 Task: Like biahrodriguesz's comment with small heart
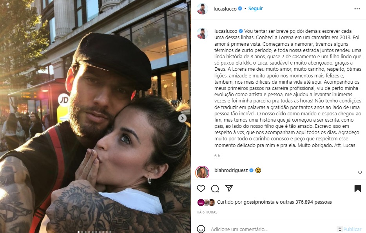360,172
